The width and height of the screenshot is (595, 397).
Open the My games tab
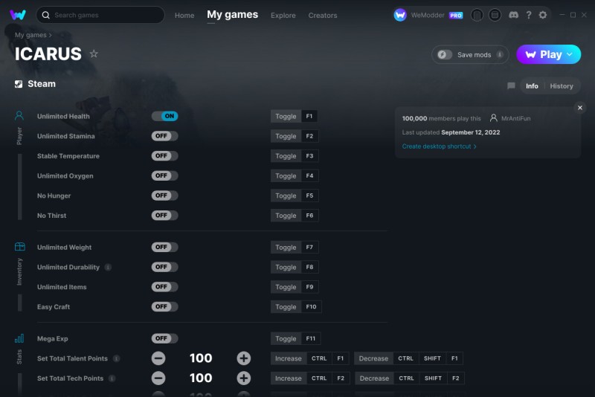coord(232,14)
